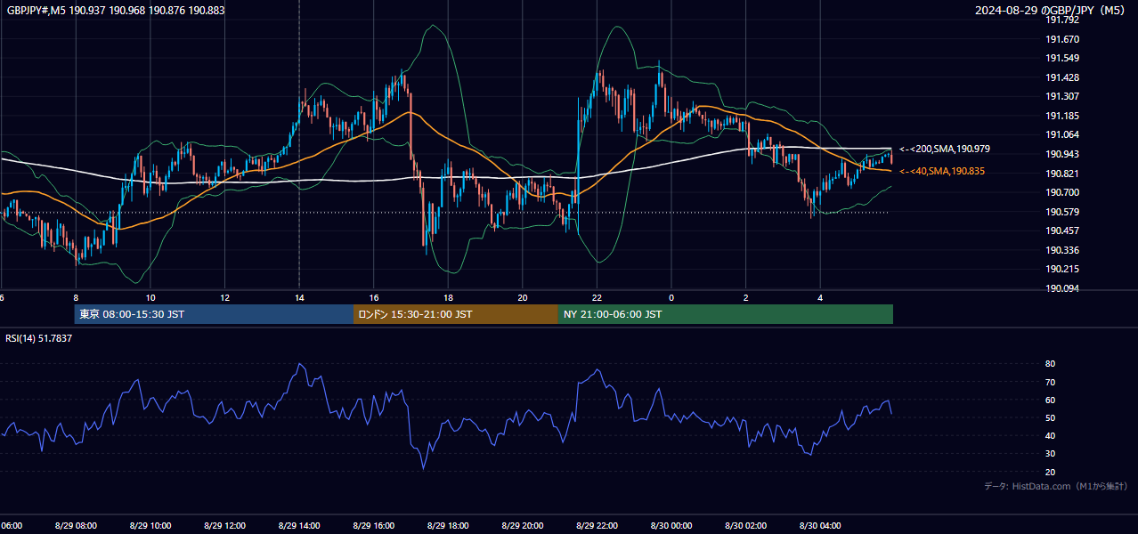Click price scale value 191.064
The image size is (1138, 534).
pos(1062,134)
